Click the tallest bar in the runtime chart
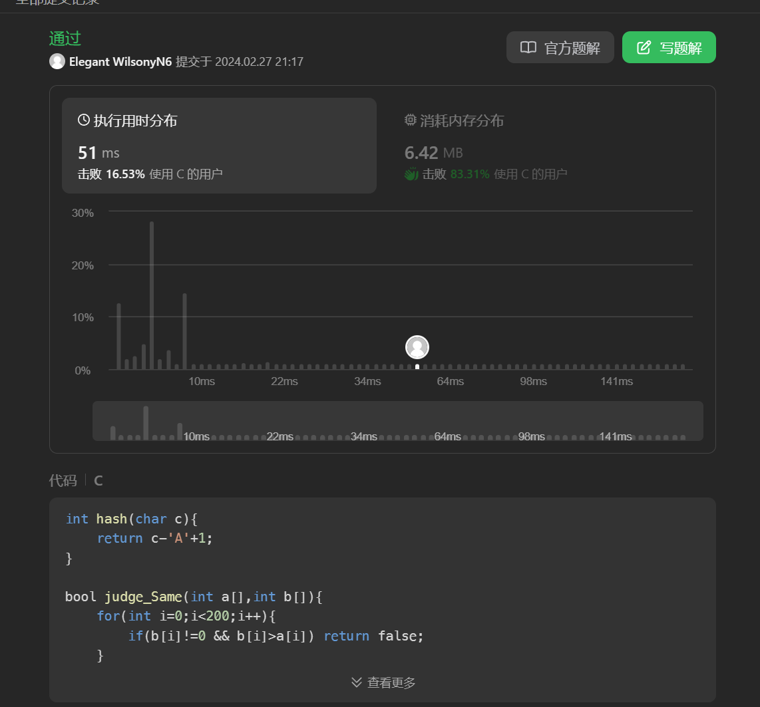 pyautogui.click(x=152, y=295)
